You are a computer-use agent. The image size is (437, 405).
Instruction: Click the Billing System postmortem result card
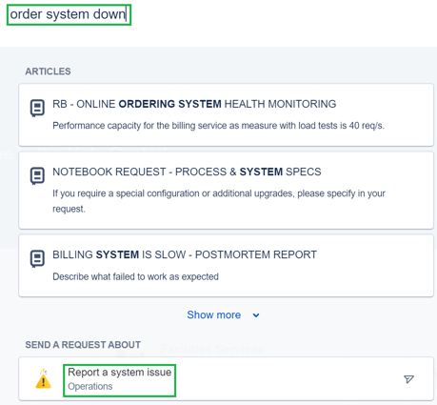click(226, 266)
